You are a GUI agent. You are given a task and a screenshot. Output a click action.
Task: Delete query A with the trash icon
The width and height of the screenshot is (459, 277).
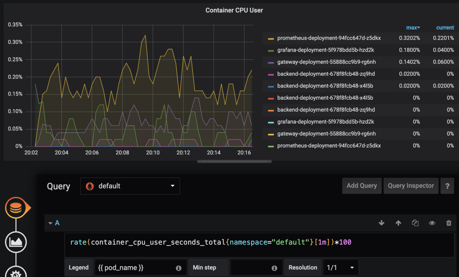pyautogui.click(x=449, y=223)
